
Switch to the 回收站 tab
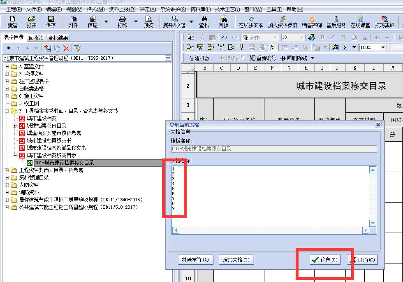coord(36,38)
